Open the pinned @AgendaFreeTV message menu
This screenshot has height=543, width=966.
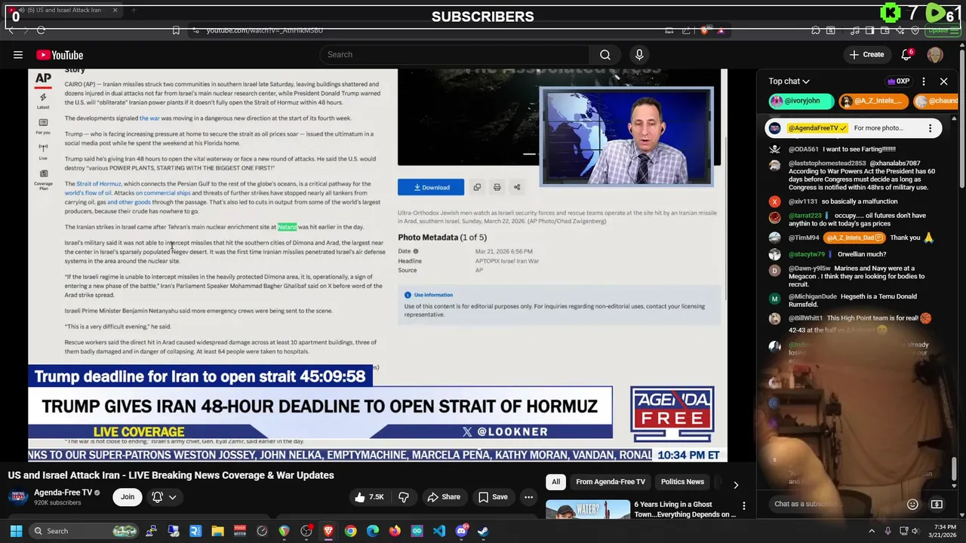930,128
